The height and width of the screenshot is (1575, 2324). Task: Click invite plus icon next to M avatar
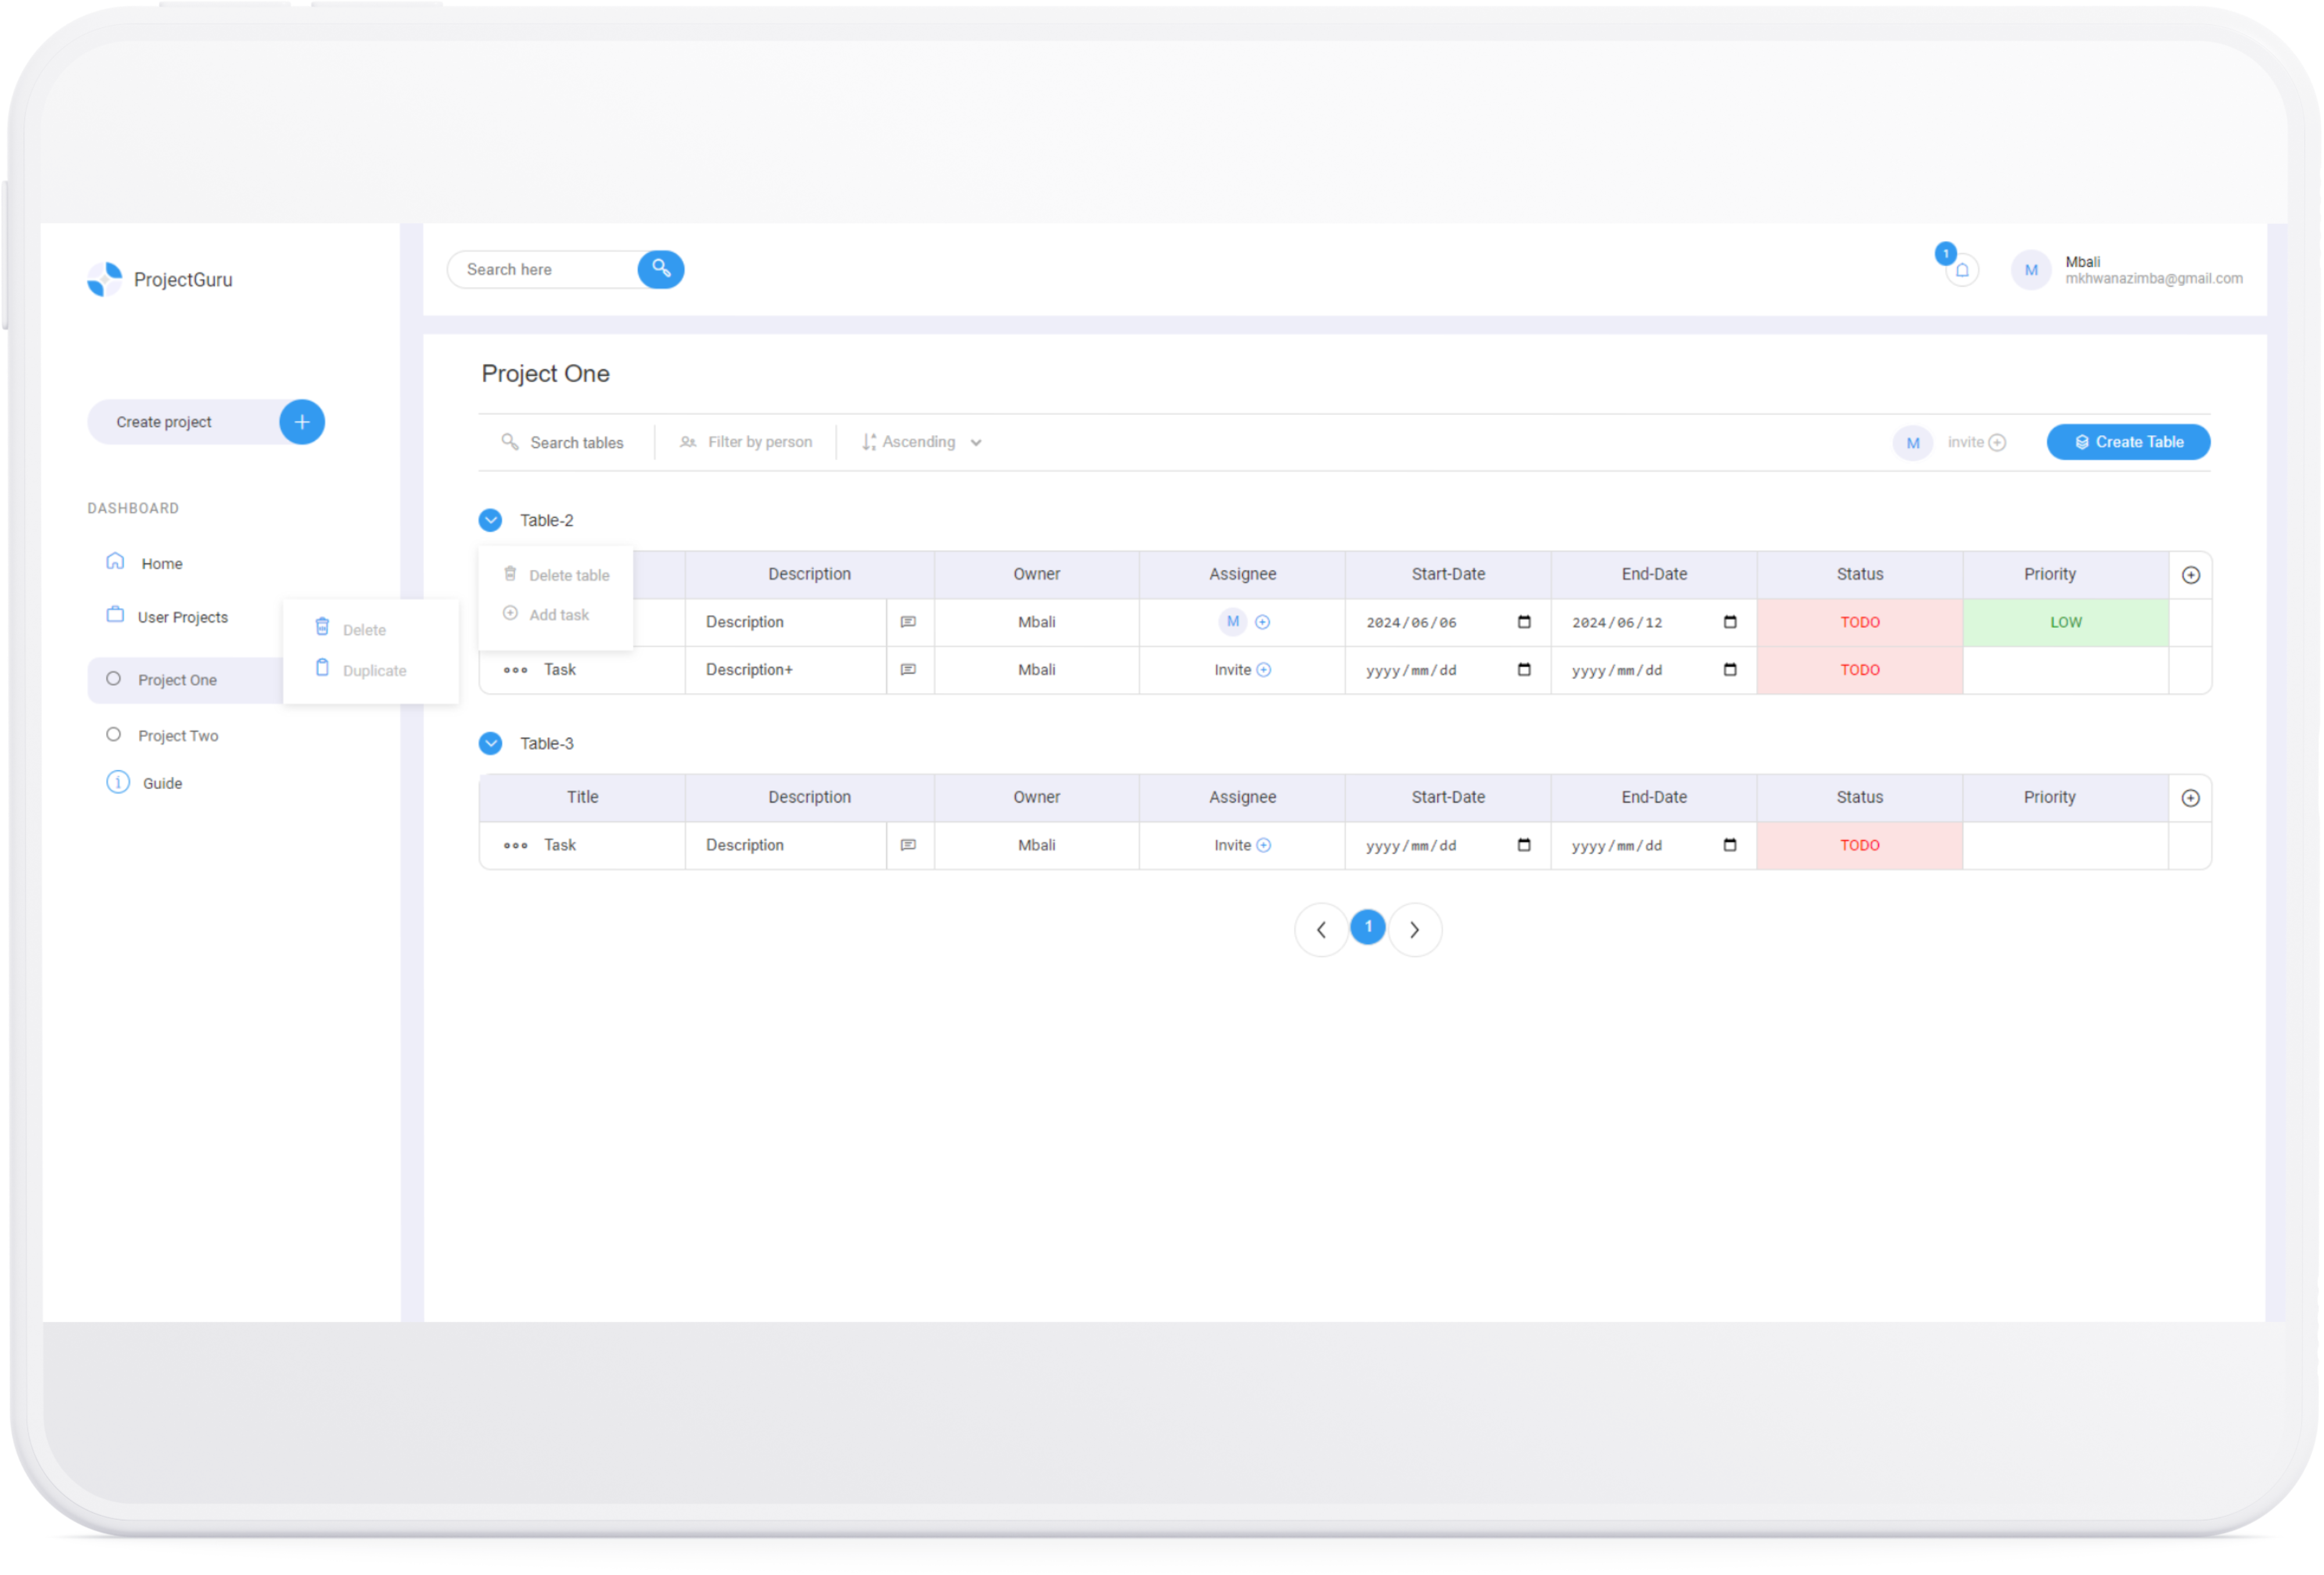click(x=1996, y=442)
